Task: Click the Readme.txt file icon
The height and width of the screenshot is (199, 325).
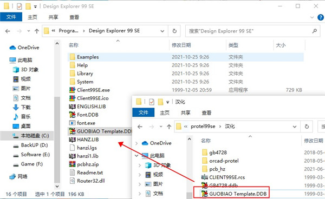Action: [72, 173]
